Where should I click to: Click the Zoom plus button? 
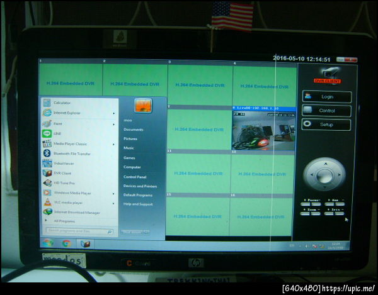[x=305, y=213]
